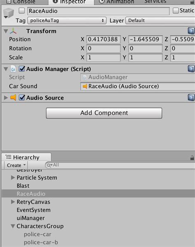
Task: Click the Scale label
Action: coord(16,58)
